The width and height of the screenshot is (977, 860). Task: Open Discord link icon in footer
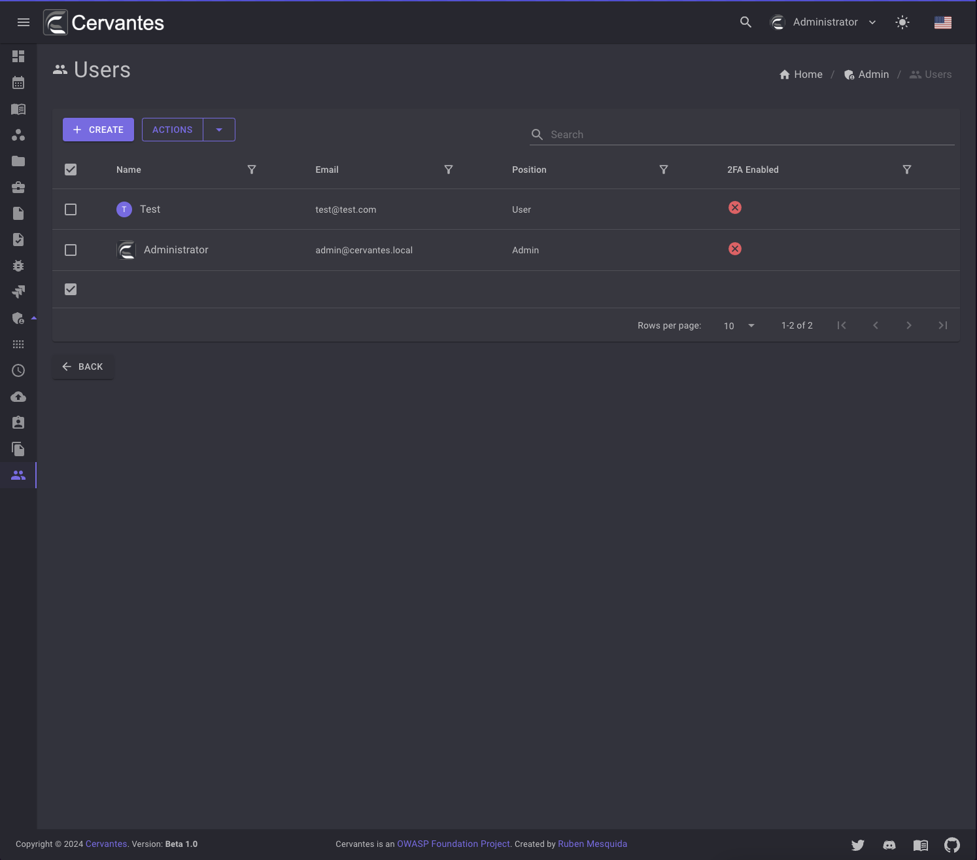889,845
